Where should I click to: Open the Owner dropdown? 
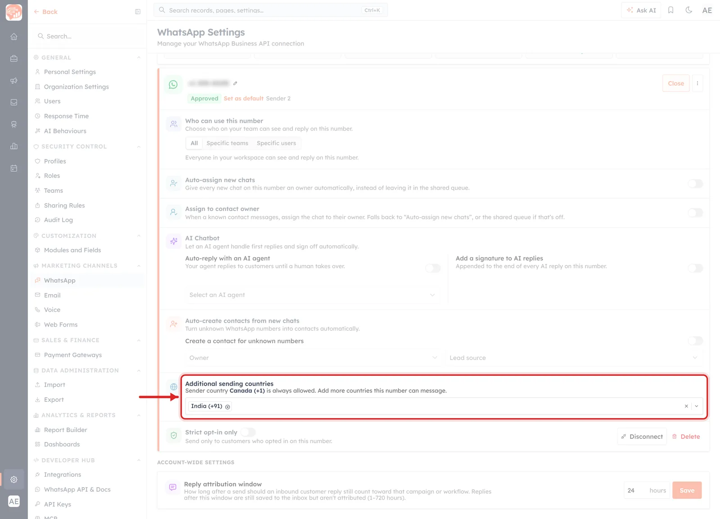click(x=313, y=358)
